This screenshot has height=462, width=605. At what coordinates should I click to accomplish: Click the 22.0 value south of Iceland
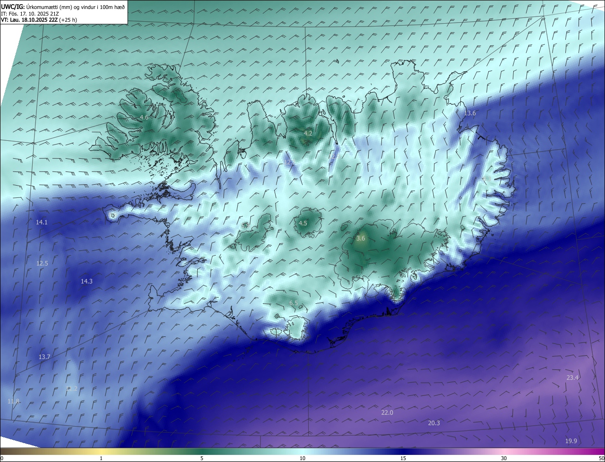(x=387, y=413)
